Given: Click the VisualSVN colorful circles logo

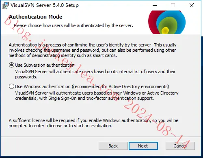Looking at the screenshot, I should pos(167,22).
